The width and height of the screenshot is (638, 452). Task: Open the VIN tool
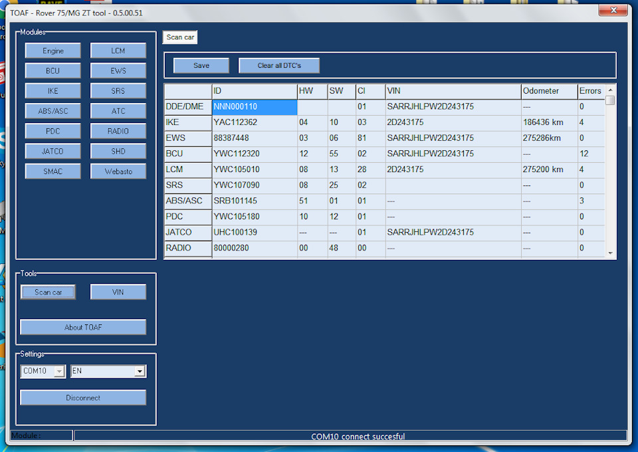tap(118, 292)
